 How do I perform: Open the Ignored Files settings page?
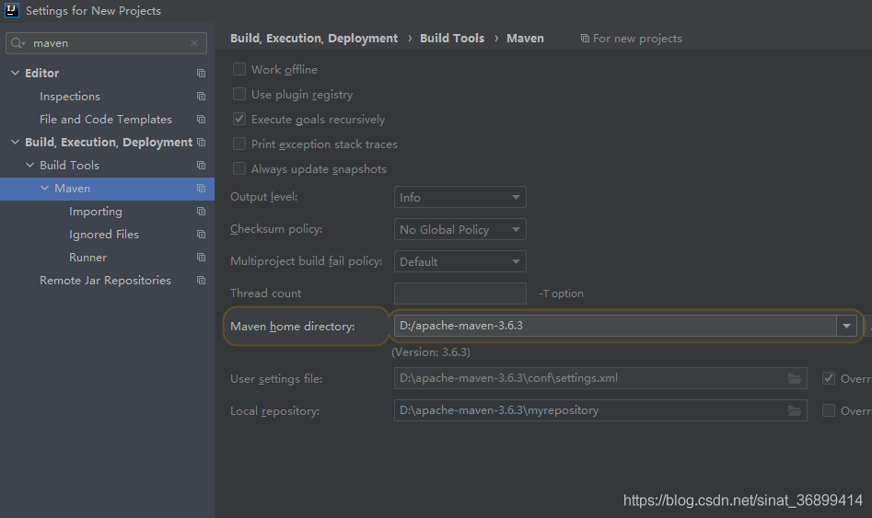[x=104, y=235]
